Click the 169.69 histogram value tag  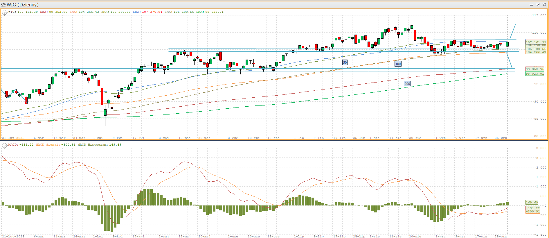point(532,202)
